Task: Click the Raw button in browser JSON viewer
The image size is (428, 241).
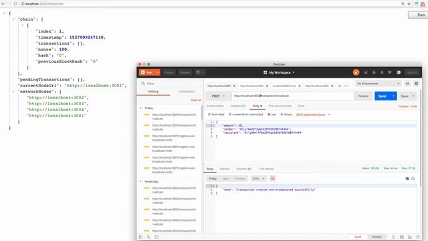Action: tap(418, 15)
